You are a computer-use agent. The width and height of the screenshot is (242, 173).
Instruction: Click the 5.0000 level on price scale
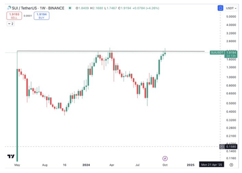[x=231, y=17]
